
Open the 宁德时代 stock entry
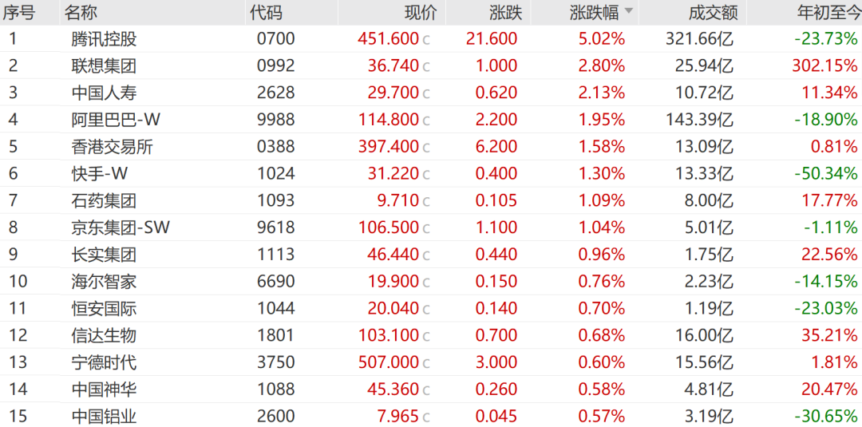pyautogui.click(x=431, y=362)
